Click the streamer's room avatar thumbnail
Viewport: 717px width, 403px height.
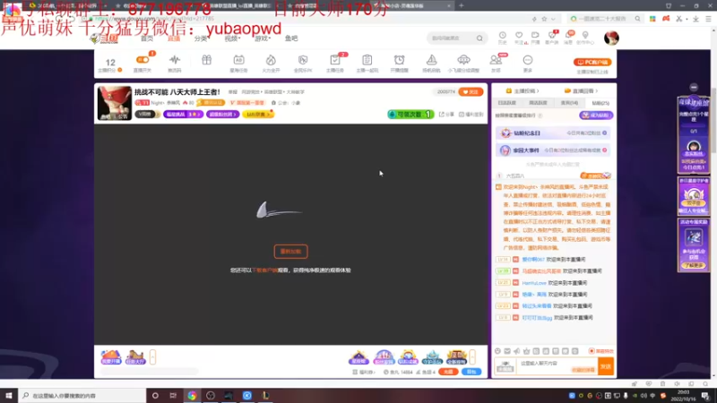coord(115,103)
